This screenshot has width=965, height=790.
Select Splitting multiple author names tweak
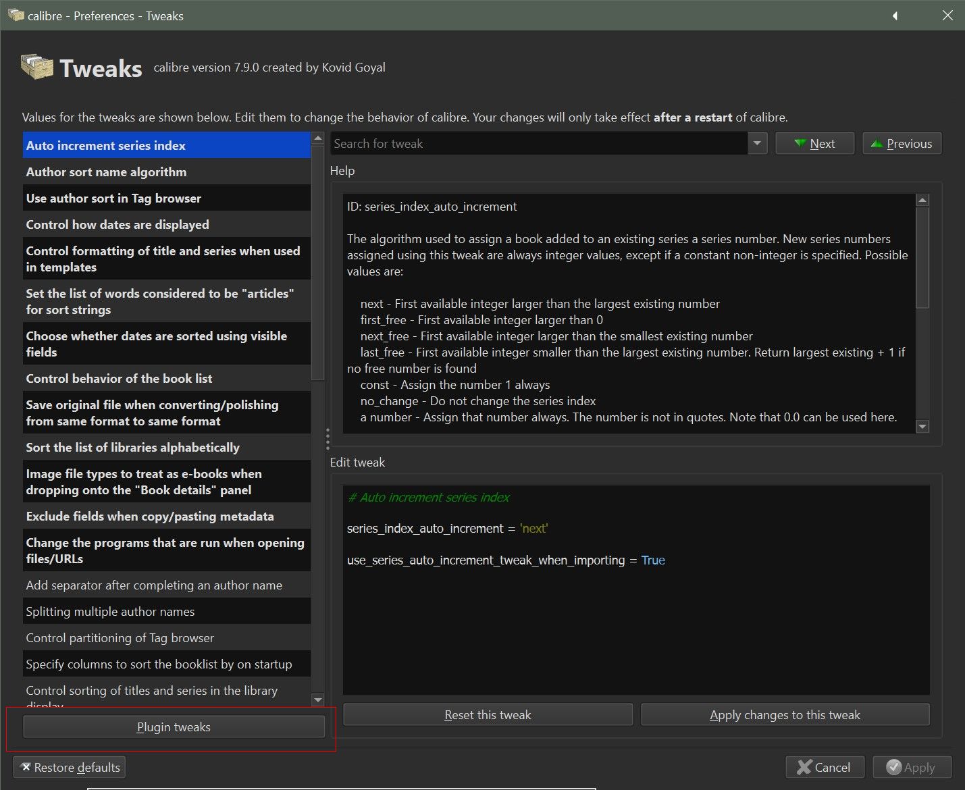(x=167, y=611)
